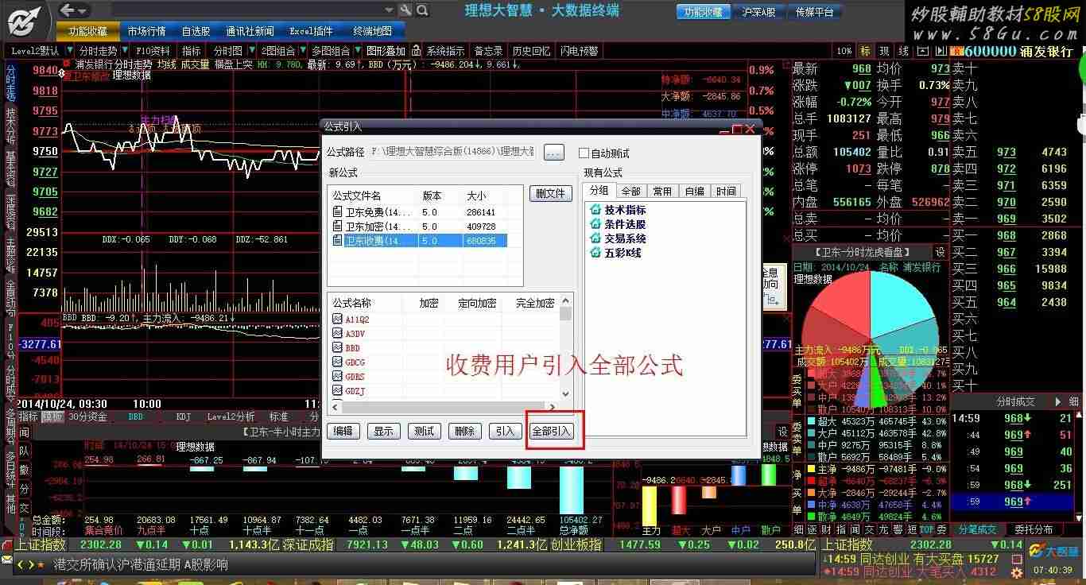Expand the top address bar dropdown
Viewport: 1086px width, 585px height.
click(x=389, y=10)
